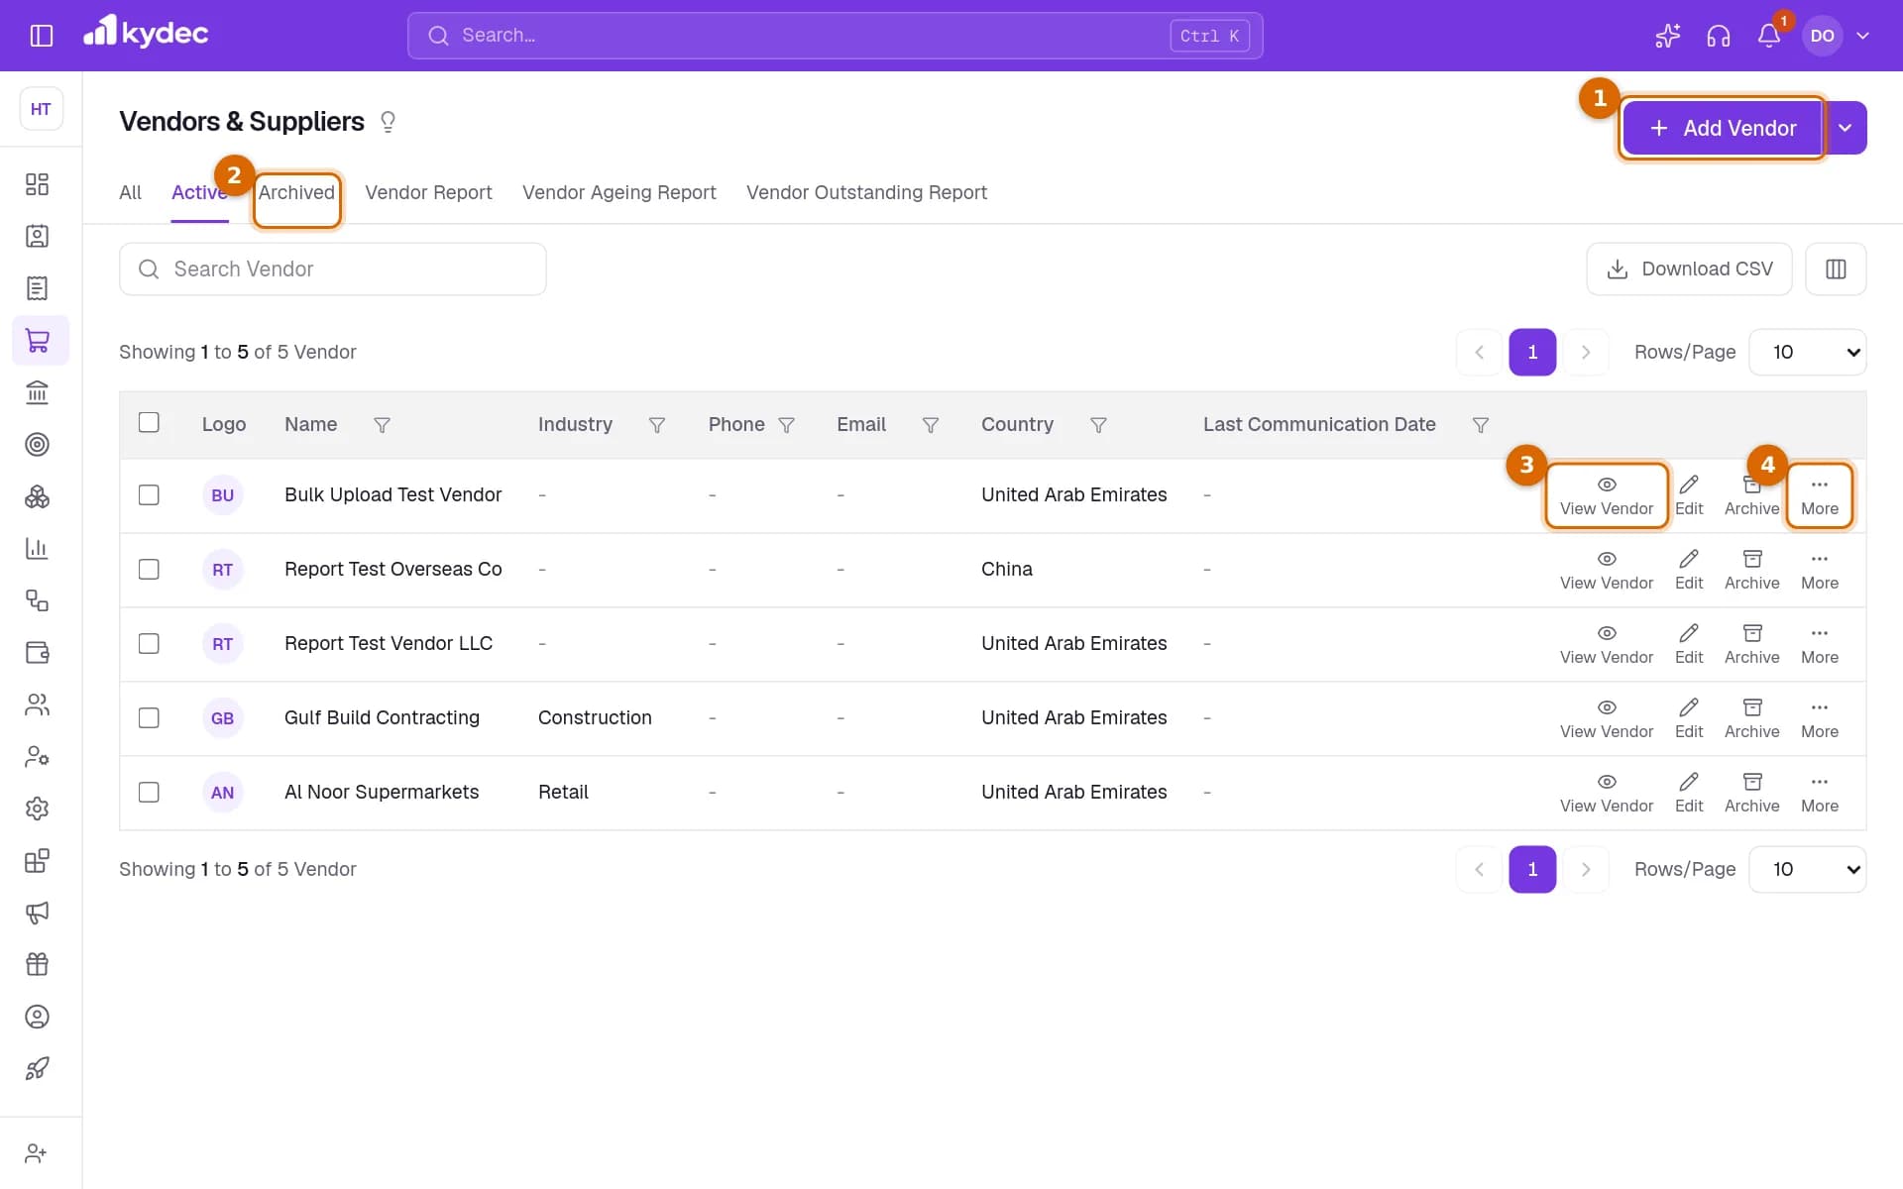Viewport: 1903px width, 1189px height.
Task: Open the AI sparkles assistant icon
Action: coord(1667,36)
